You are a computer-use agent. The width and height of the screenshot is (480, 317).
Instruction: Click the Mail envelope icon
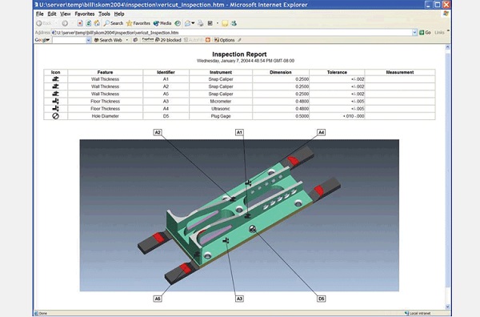(x=187, y=23)
